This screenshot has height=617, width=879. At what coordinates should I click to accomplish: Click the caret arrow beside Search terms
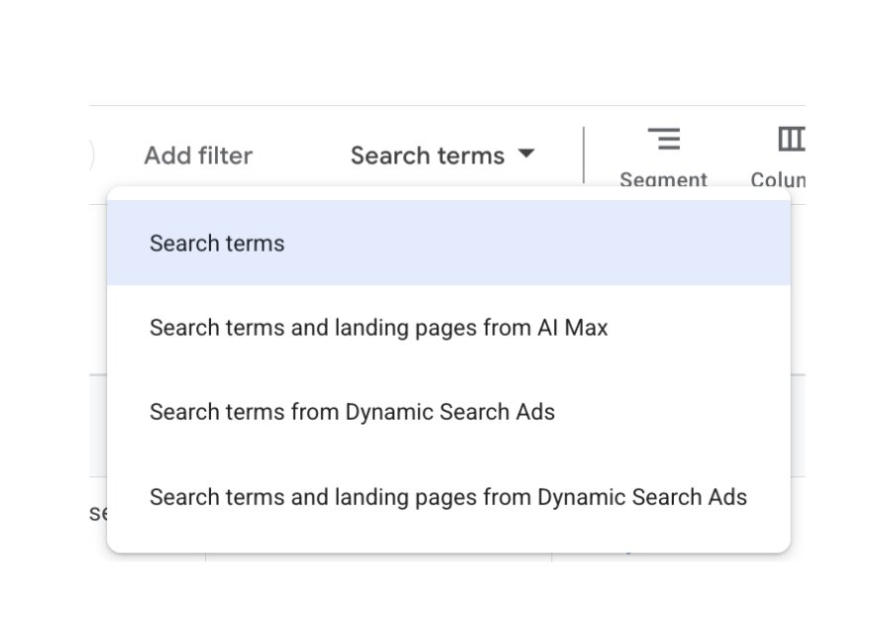tap(526, 154)
